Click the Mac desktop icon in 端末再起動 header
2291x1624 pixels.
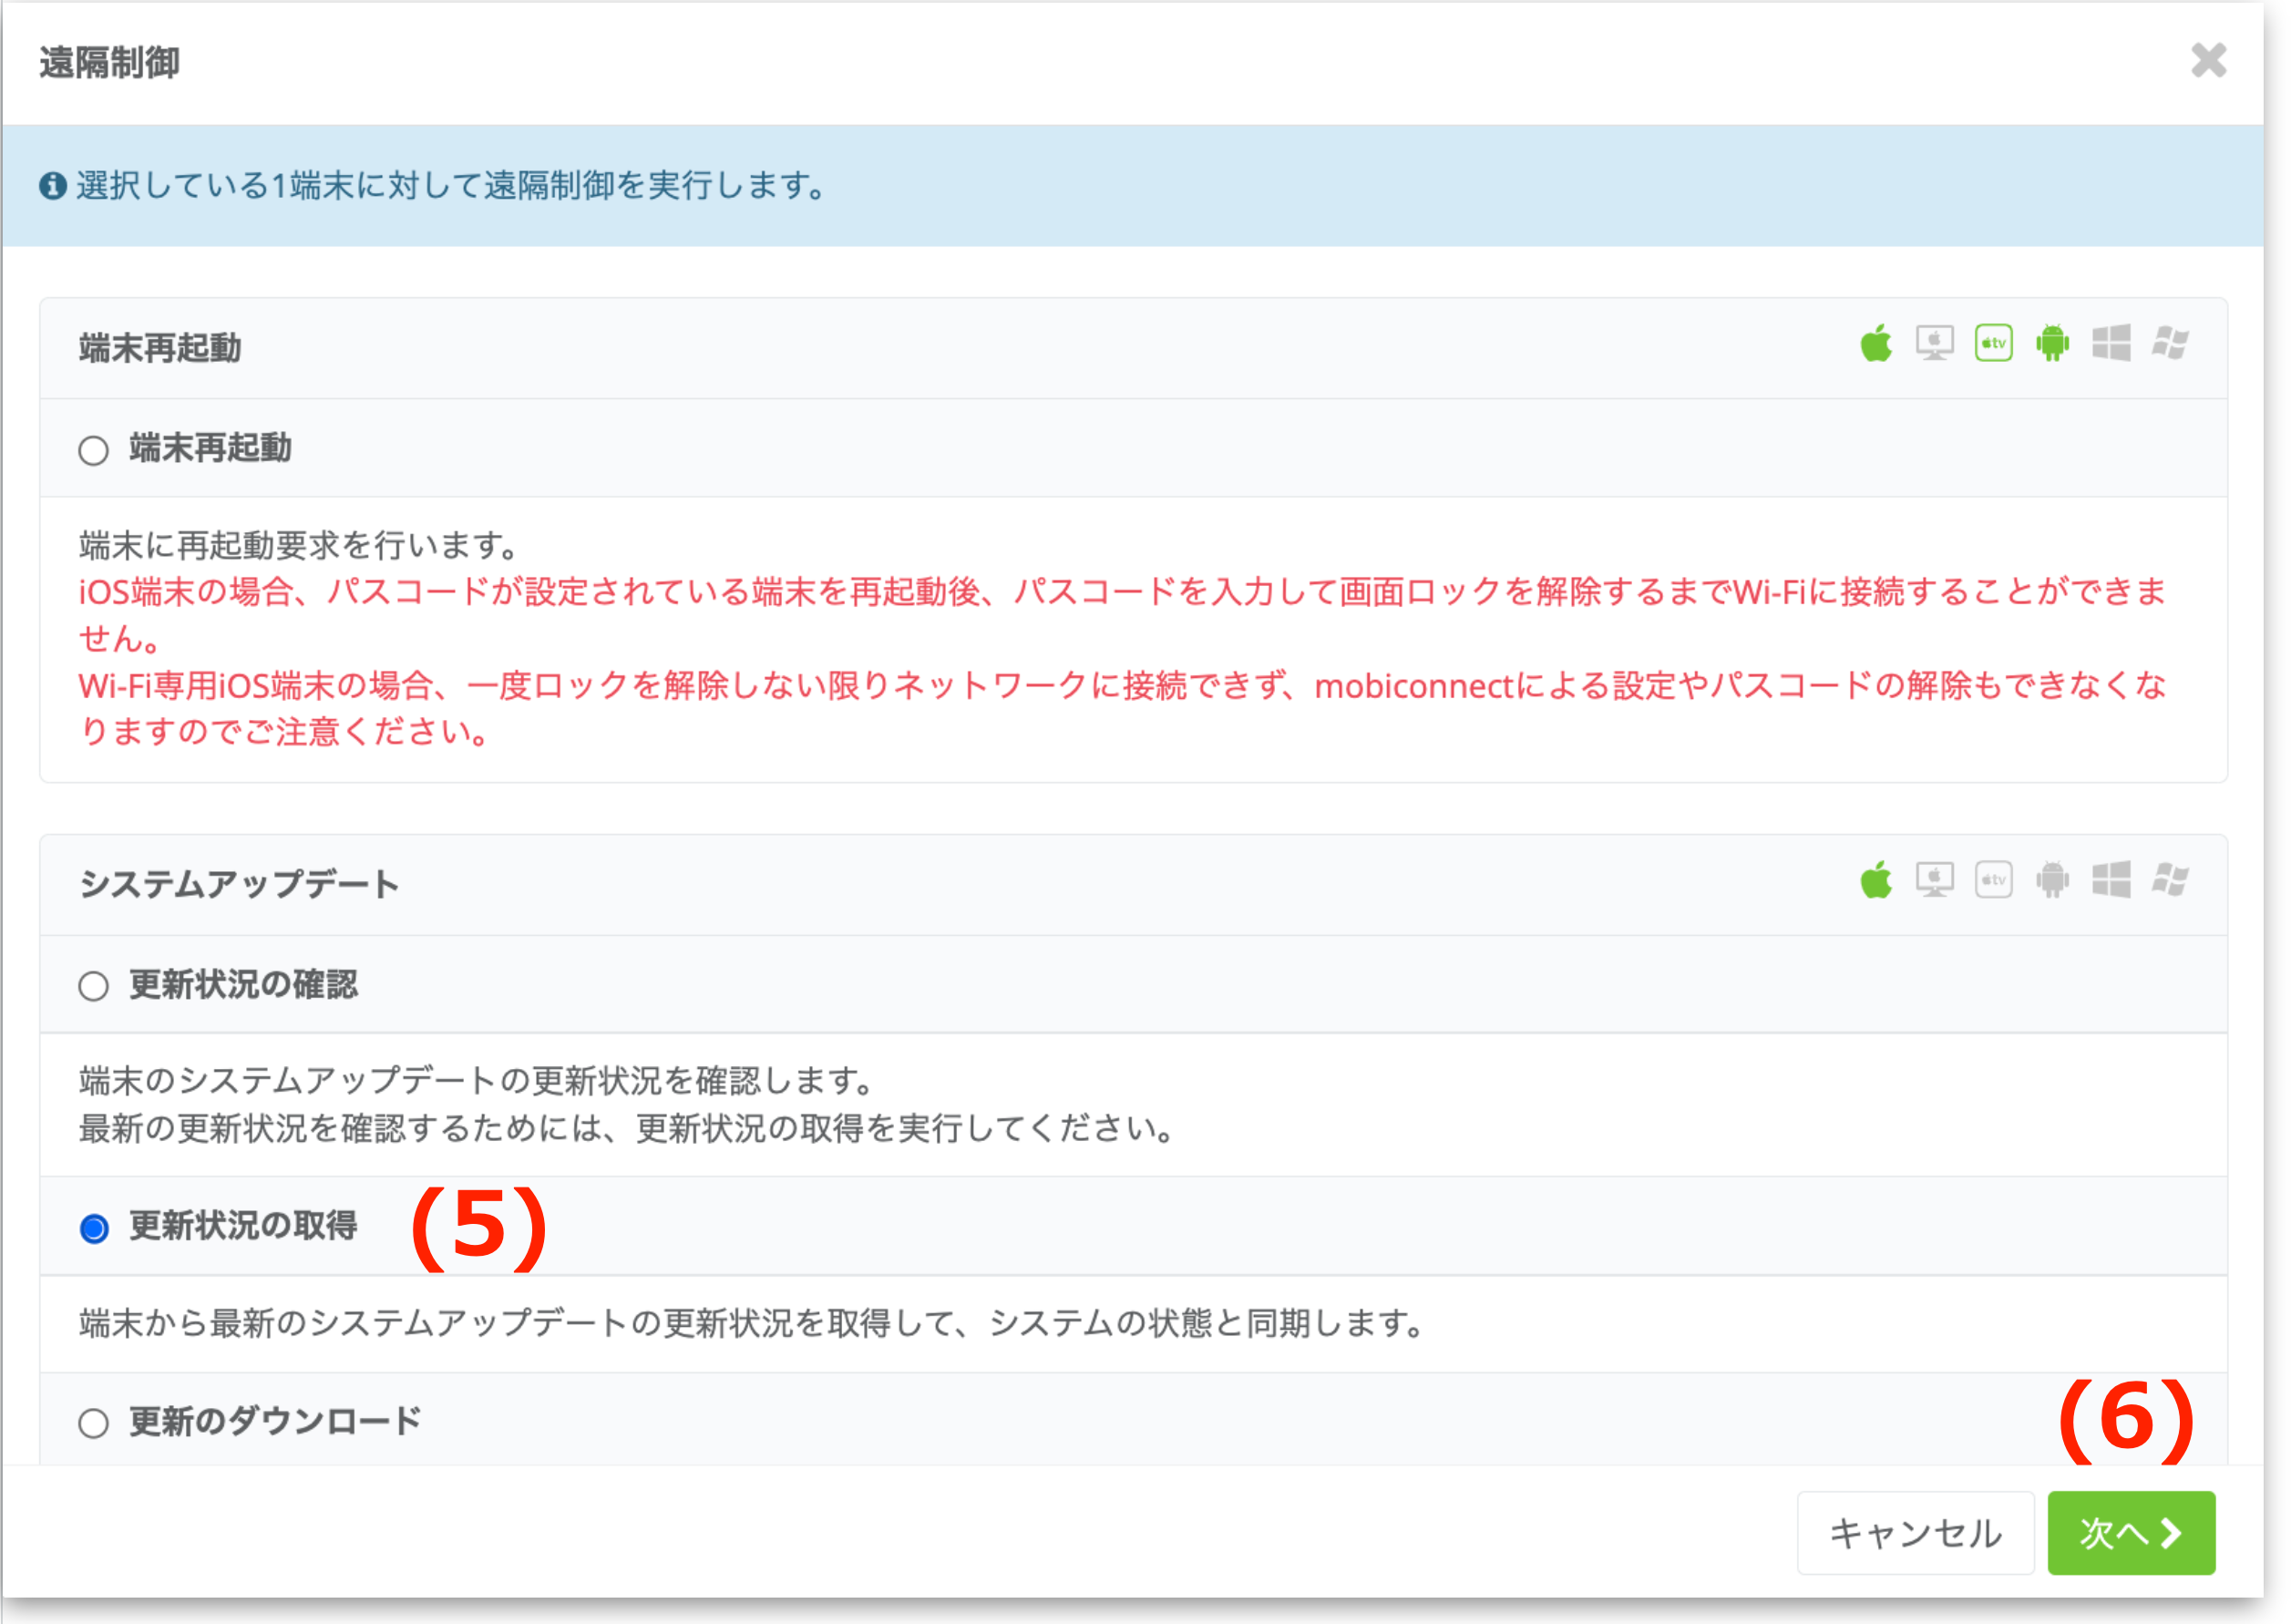(1934, 343)
